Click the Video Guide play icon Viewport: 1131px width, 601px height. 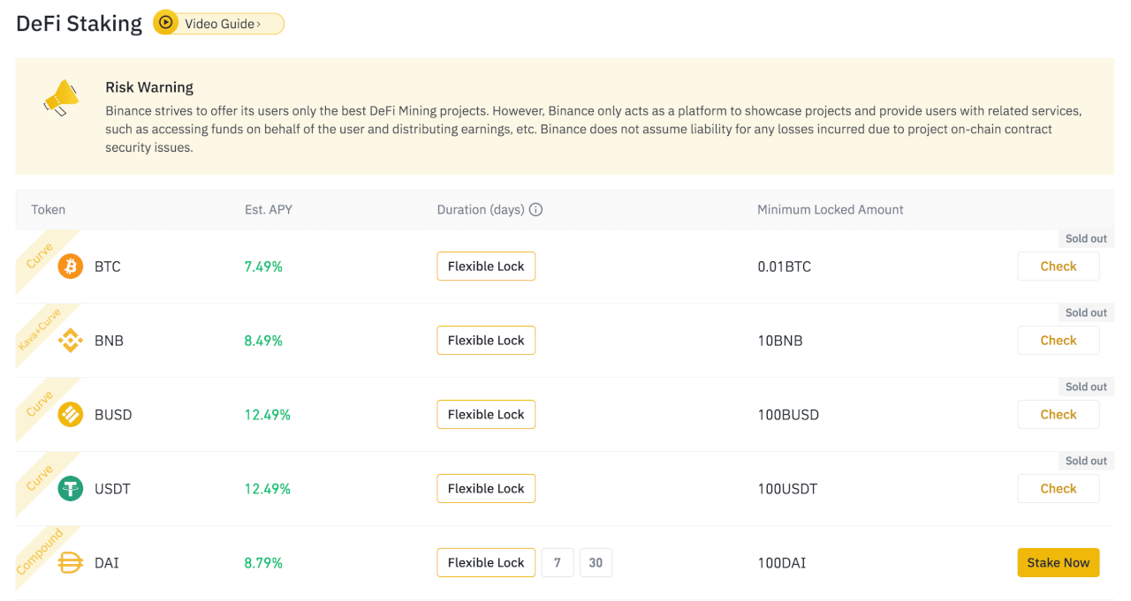[x=165, y=23]
